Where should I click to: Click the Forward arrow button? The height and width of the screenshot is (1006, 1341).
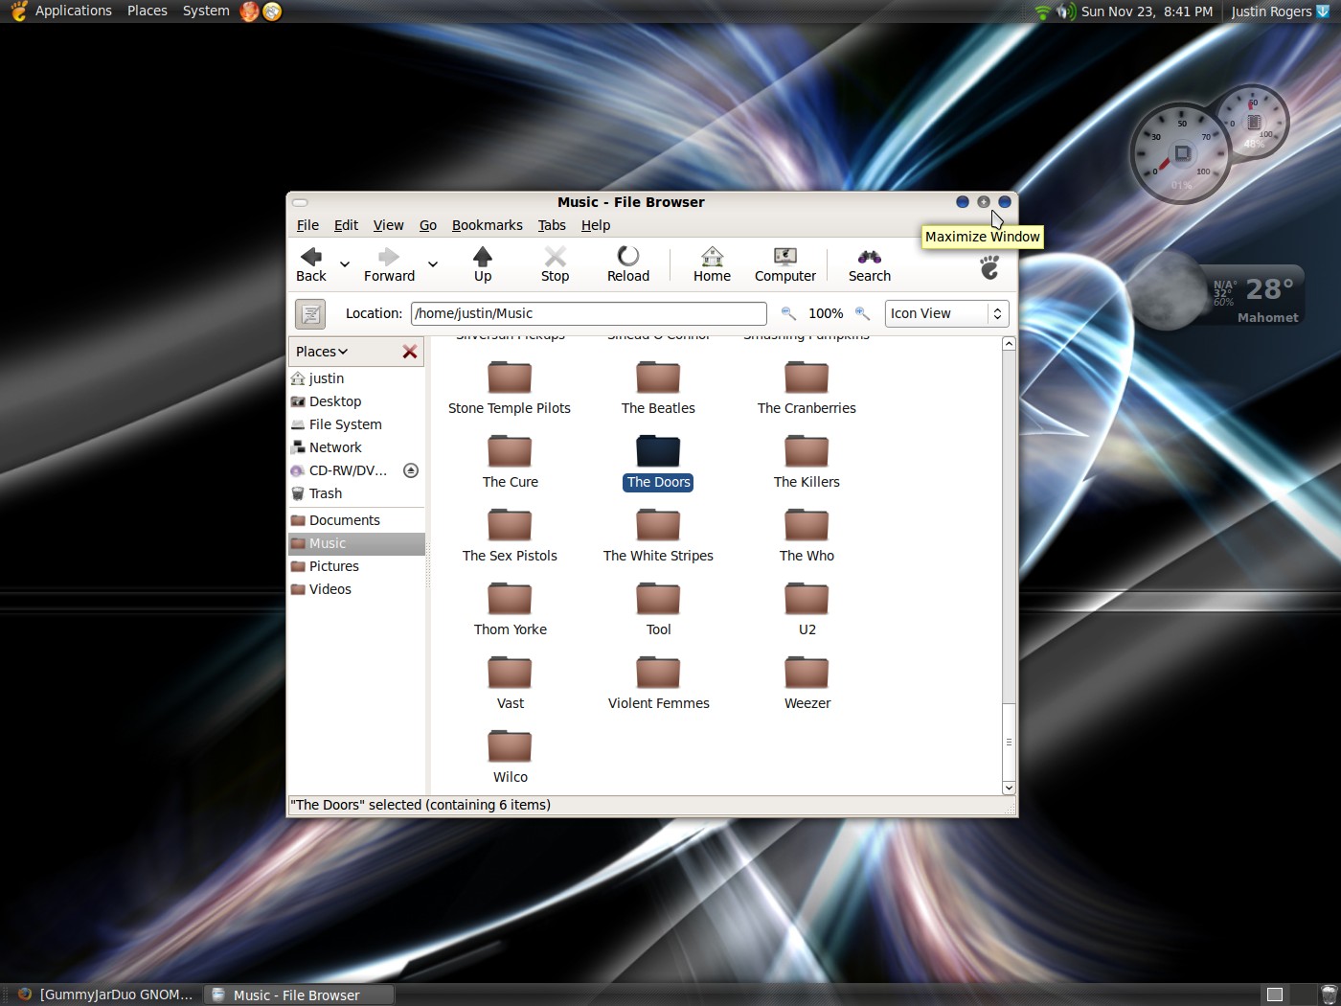[x=389, y=264]
